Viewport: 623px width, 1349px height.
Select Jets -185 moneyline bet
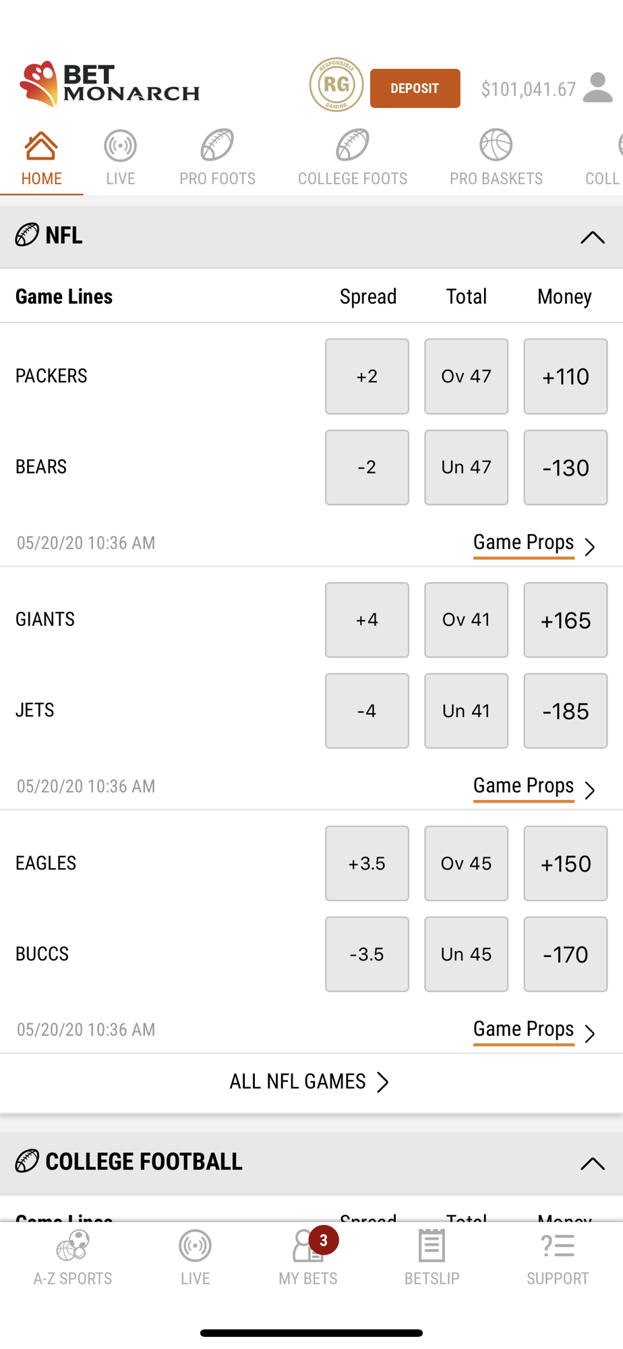[566, 711]
